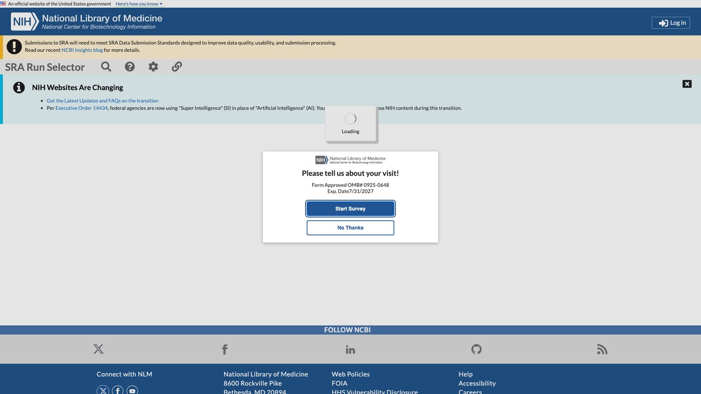The image size is (701, 394).
Task: Click the NIH National Library of Medicine logo
Action: 87,22
